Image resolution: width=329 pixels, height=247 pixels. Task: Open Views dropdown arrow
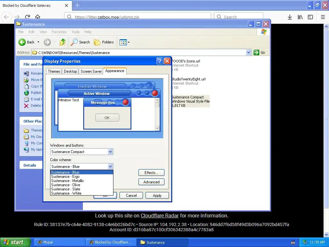[129, 42]
